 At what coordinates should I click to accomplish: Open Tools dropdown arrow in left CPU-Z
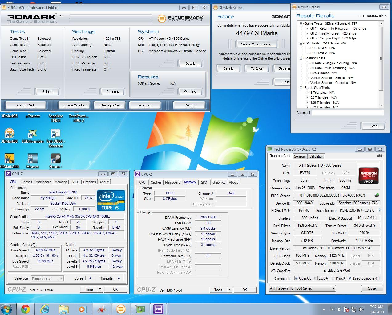click(100, 289)
